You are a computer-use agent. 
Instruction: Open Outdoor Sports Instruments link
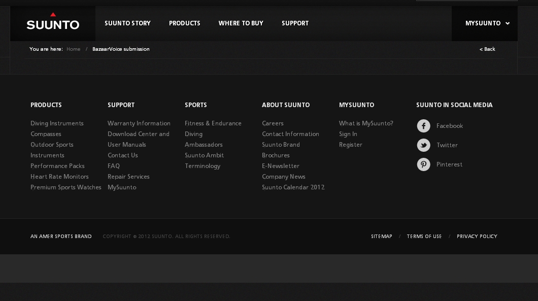pyautogui.click(x=52, y=150)
